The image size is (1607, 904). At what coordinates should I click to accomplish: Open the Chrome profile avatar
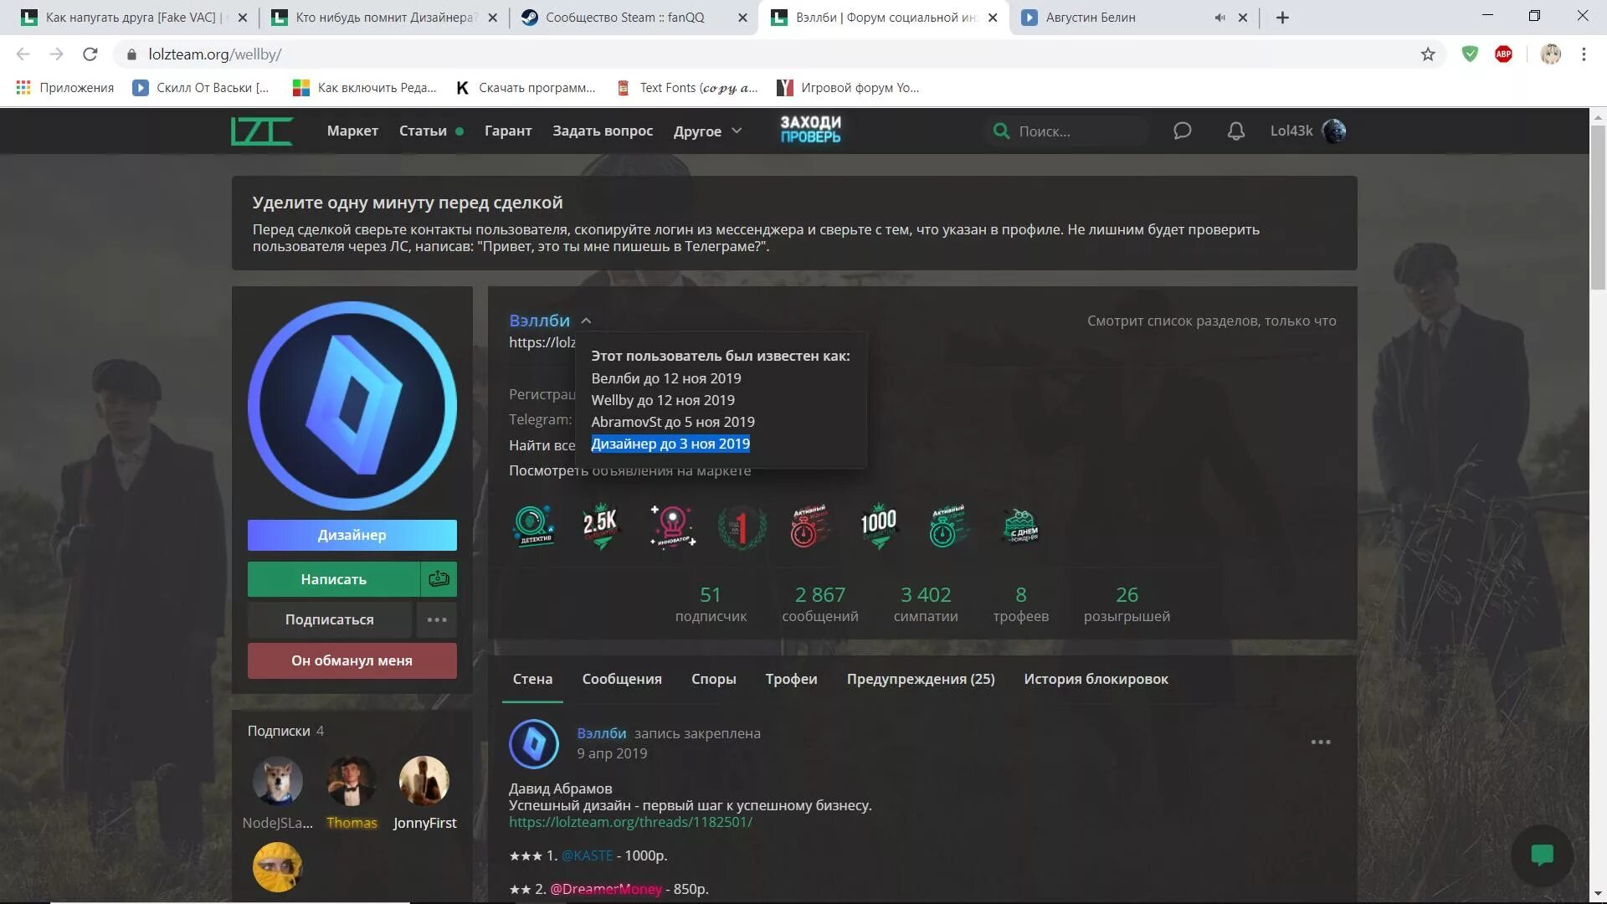1551,54
